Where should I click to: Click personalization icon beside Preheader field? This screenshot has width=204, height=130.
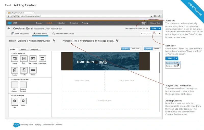coord(117,41)
